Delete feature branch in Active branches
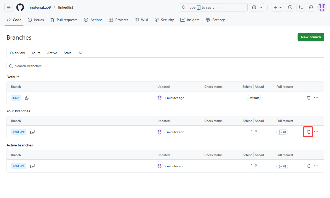Screen dimensions: 330x198 [309, 166]
